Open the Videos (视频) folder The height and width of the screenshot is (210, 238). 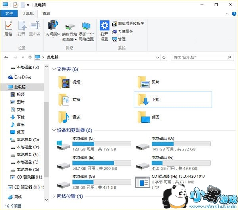[x=69, y=82]
